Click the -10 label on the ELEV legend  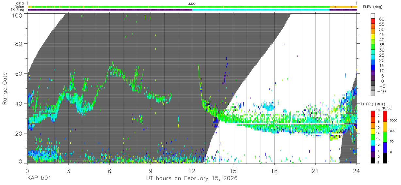(x=381, y=91)
